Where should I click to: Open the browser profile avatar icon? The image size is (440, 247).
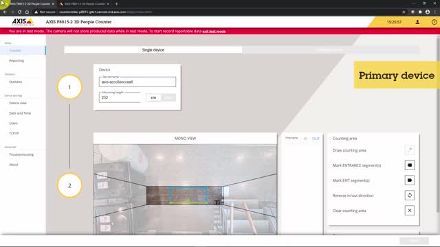428,12
